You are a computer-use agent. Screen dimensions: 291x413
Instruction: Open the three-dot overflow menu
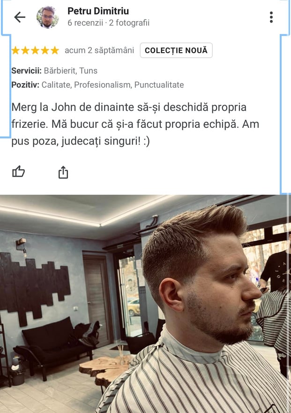click(271, 17)
